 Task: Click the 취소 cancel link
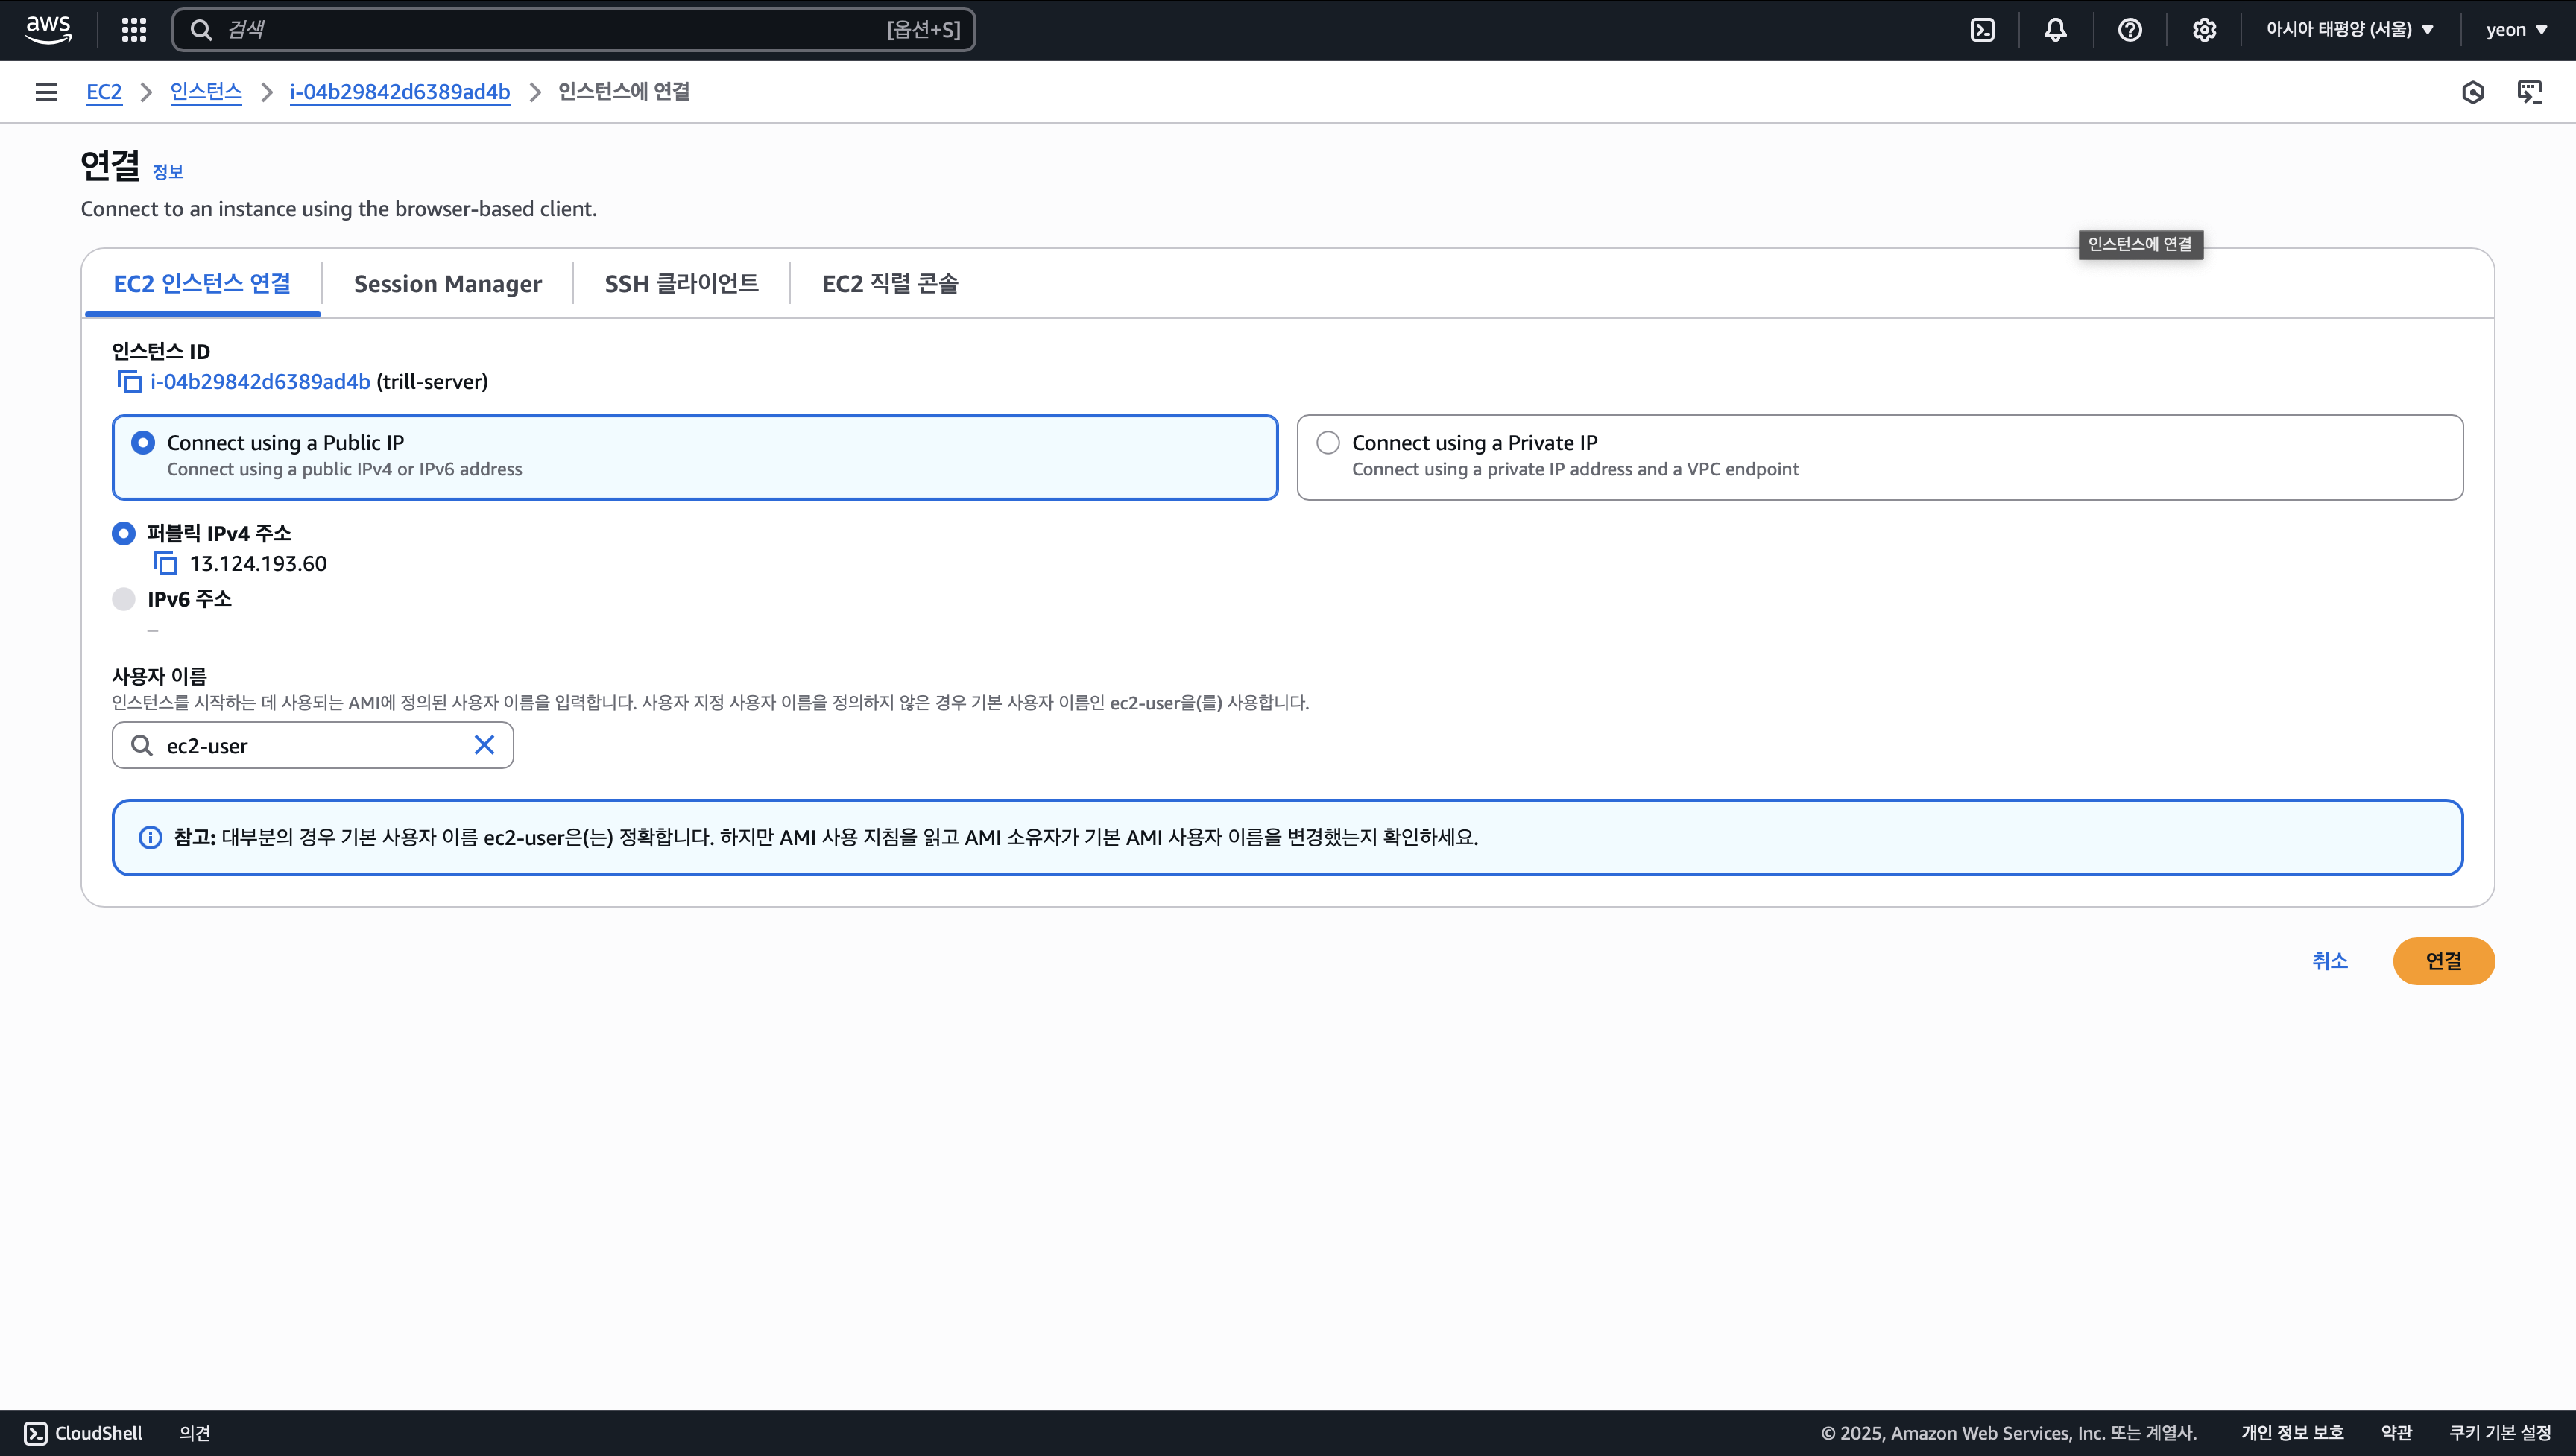(2329, 961)
